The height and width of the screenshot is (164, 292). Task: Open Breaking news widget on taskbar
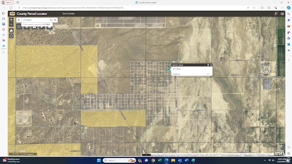point(11,160)
